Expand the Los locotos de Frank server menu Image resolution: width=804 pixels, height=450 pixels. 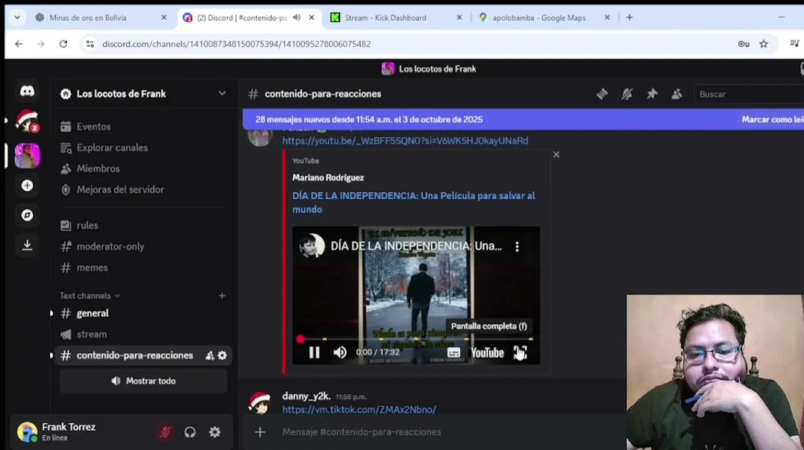tap(222, 94)
